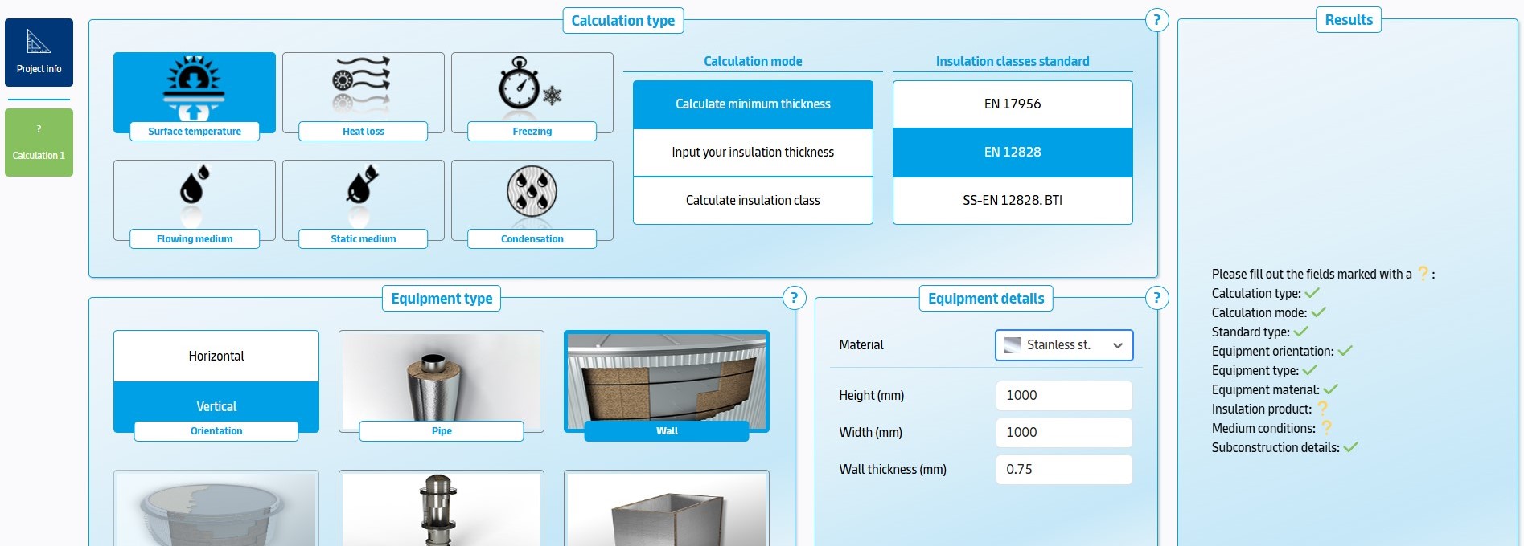Select the chimney flue equipment thumbnail
The image size is (1524, 546).
click(x=442, y=508)
